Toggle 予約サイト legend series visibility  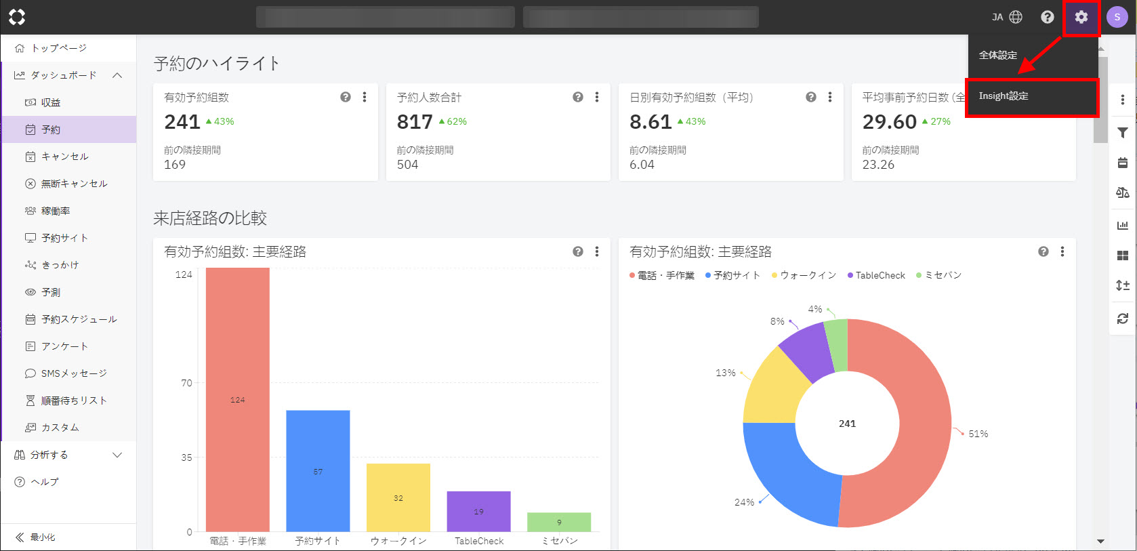(732, 275)
